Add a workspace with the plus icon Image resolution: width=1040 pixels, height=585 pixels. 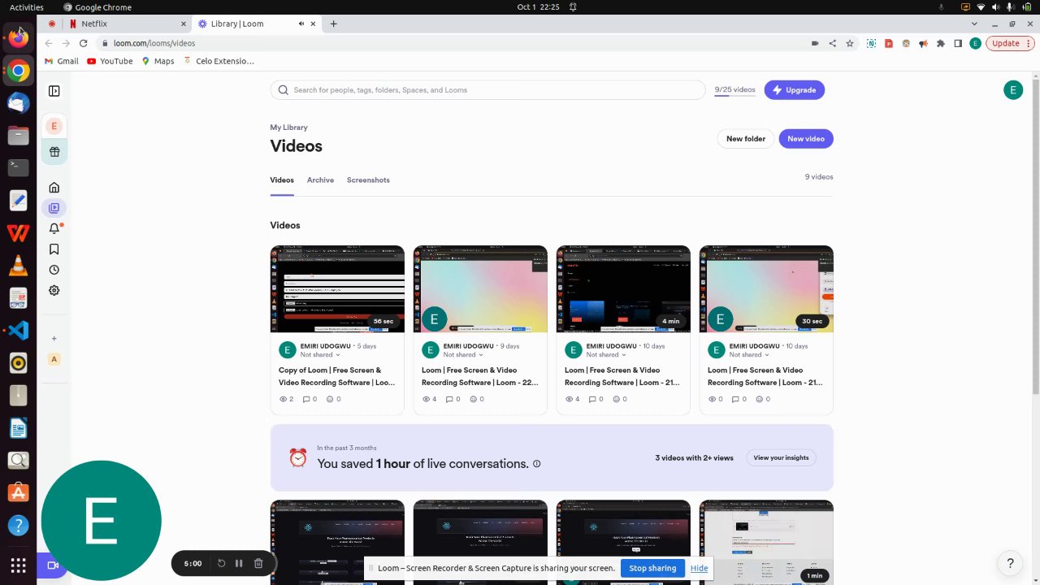click(54, 338)
